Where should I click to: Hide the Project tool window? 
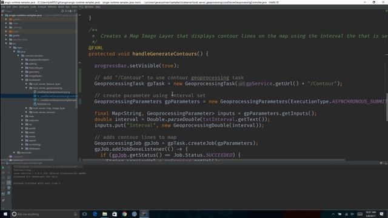pos(74,11)
